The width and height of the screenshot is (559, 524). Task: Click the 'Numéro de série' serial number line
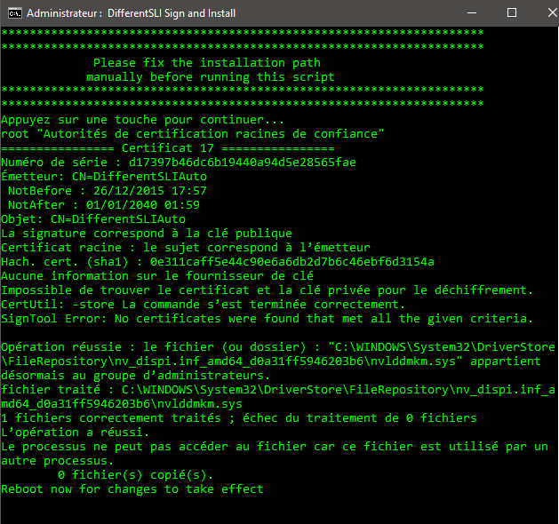click(x=179, y=163)
